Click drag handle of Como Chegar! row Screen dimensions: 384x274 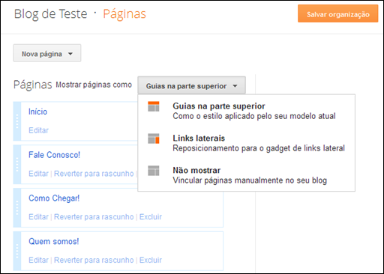point(17,207)
